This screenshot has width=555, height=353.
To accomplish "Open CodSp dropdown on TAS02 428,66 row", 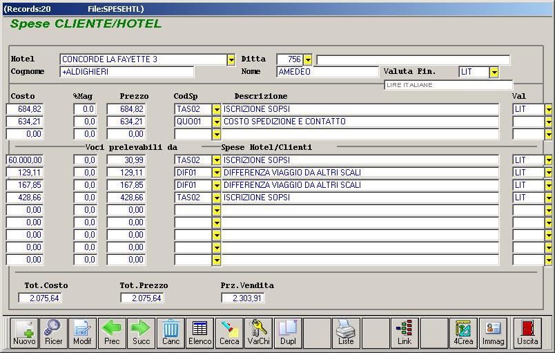I will pyautogui.click(x=216, y=198).
